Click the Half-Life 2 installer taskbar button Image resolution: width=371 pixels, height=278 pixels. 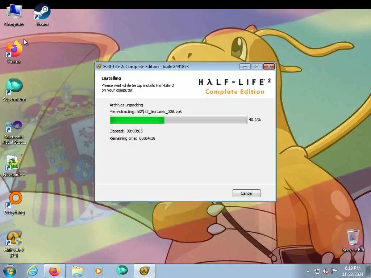pyautogui.click(x=145, y=271)
